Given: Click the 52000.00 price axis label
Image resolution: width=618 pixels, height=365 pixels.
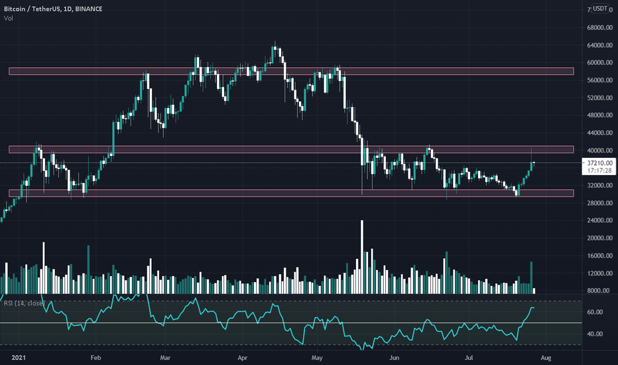Looking at the screenshot, I should pyautogui.click(x=599, y=98).
